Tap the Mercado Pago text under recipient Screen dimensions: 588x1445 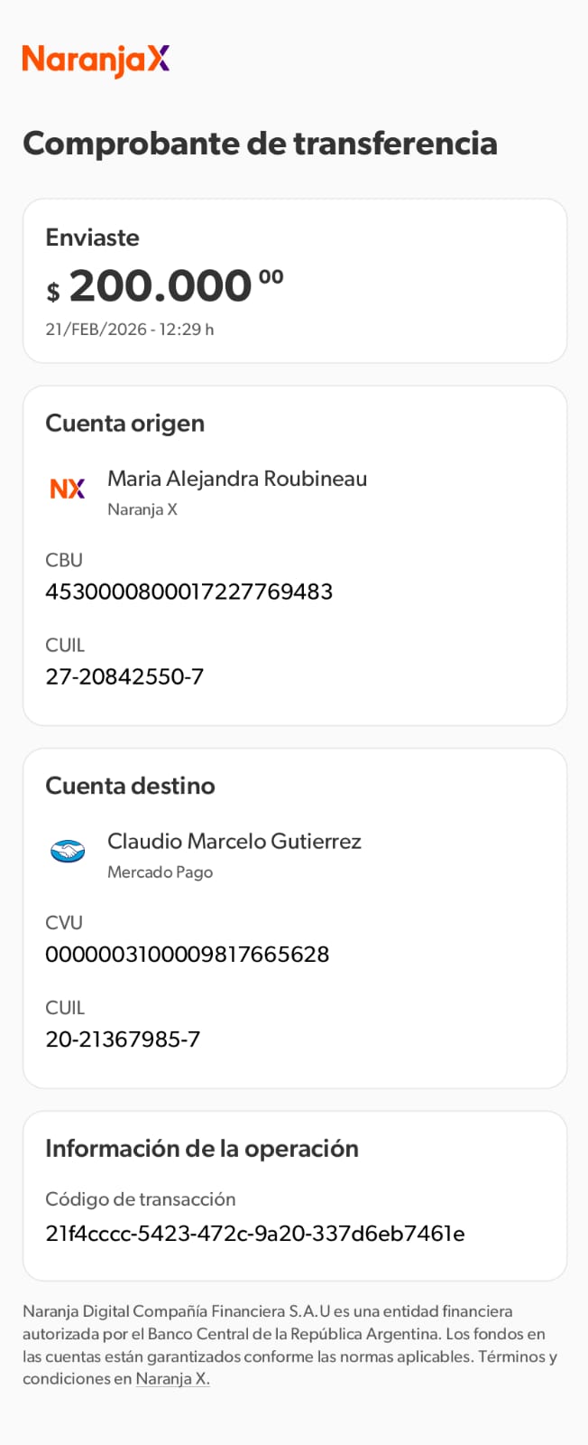161,872
